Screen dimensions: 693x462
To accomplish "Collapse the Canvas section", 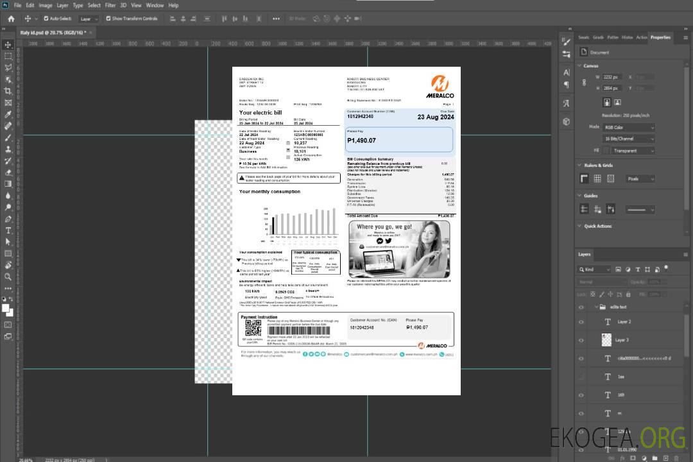I will [x=580, y=66].
